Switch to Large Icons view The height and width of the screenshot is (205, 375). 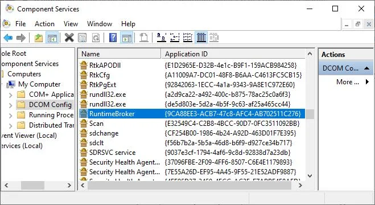162,38
